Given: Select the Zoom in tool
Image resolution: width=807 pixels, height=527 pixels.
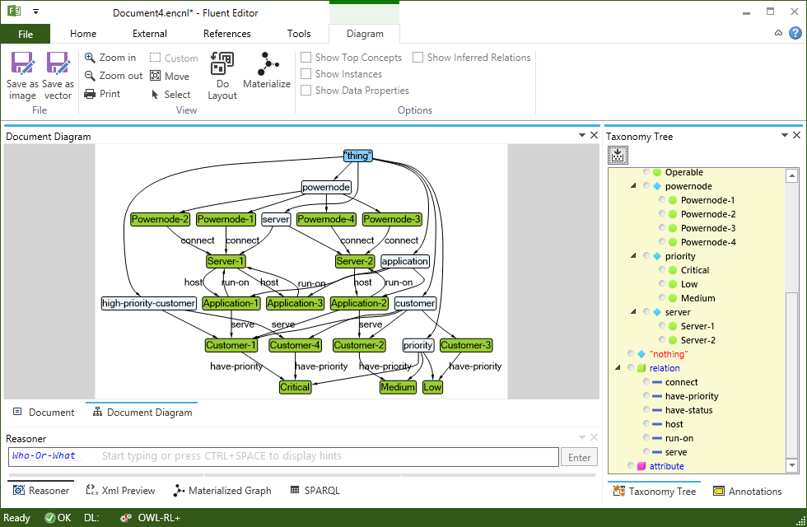Looking at the screenshot, I should pyautogui.click(x=110, y=58).
